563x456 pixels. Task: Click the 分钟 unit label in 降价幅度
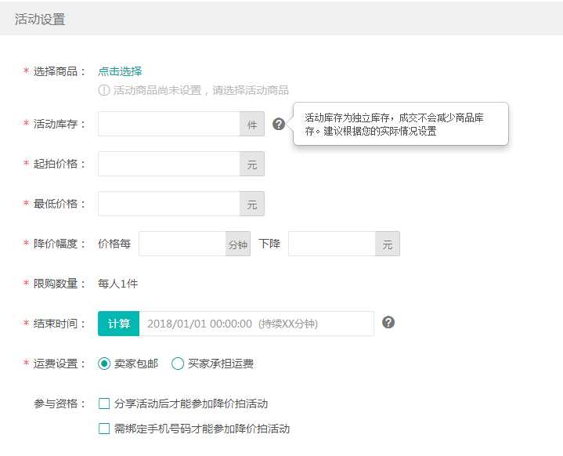pos(238,244)
